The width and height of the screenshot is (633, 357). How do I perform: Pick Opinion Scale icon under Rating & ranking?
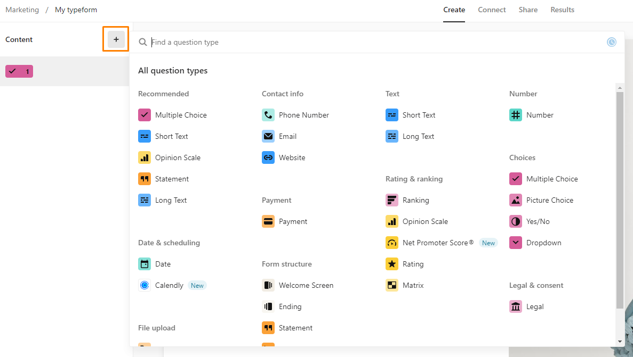392,221
